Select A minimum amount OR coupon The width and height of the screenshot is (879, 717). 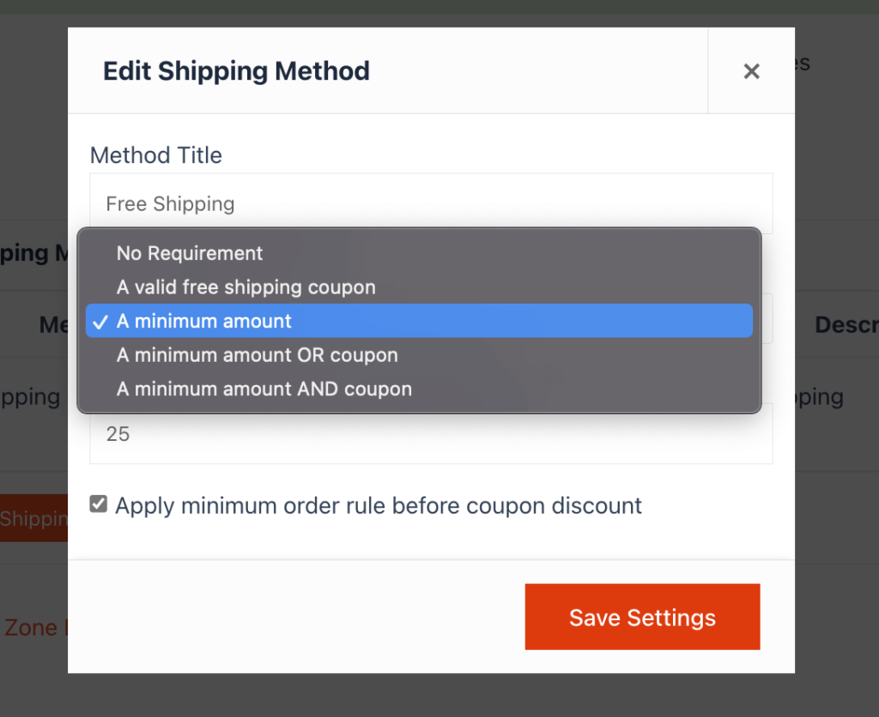257,355
